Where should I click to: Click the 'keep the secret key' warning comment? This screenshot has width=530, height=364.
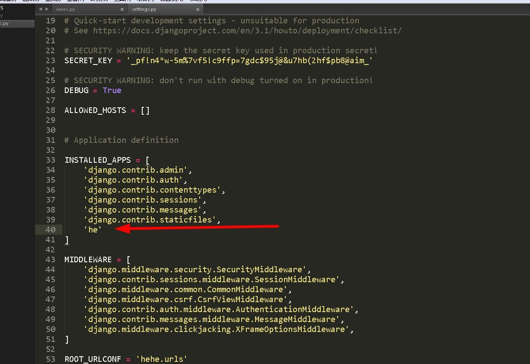click(221, 50)
